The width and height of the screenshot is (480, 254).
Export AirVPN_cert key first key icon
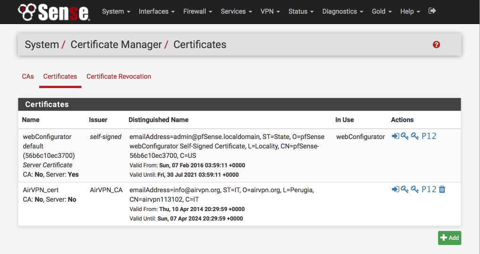404,189
